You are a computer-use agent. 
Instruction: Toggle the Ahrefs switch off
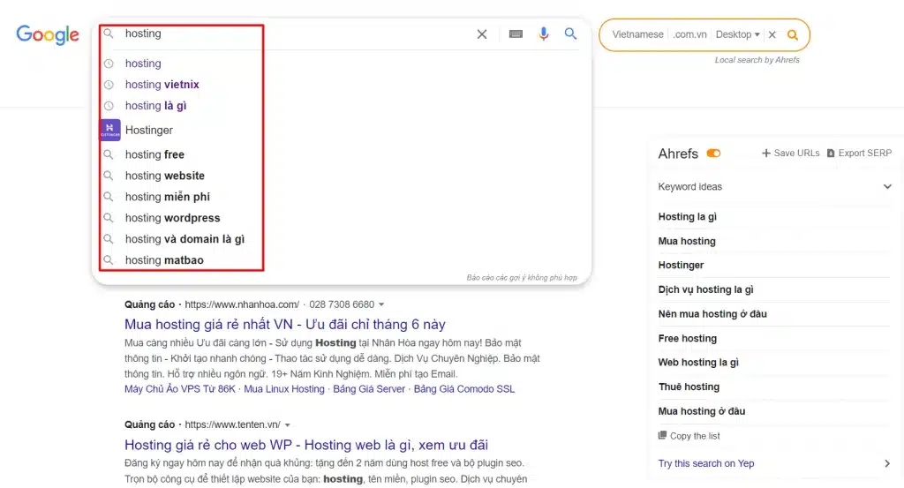[x=713, y=154]
